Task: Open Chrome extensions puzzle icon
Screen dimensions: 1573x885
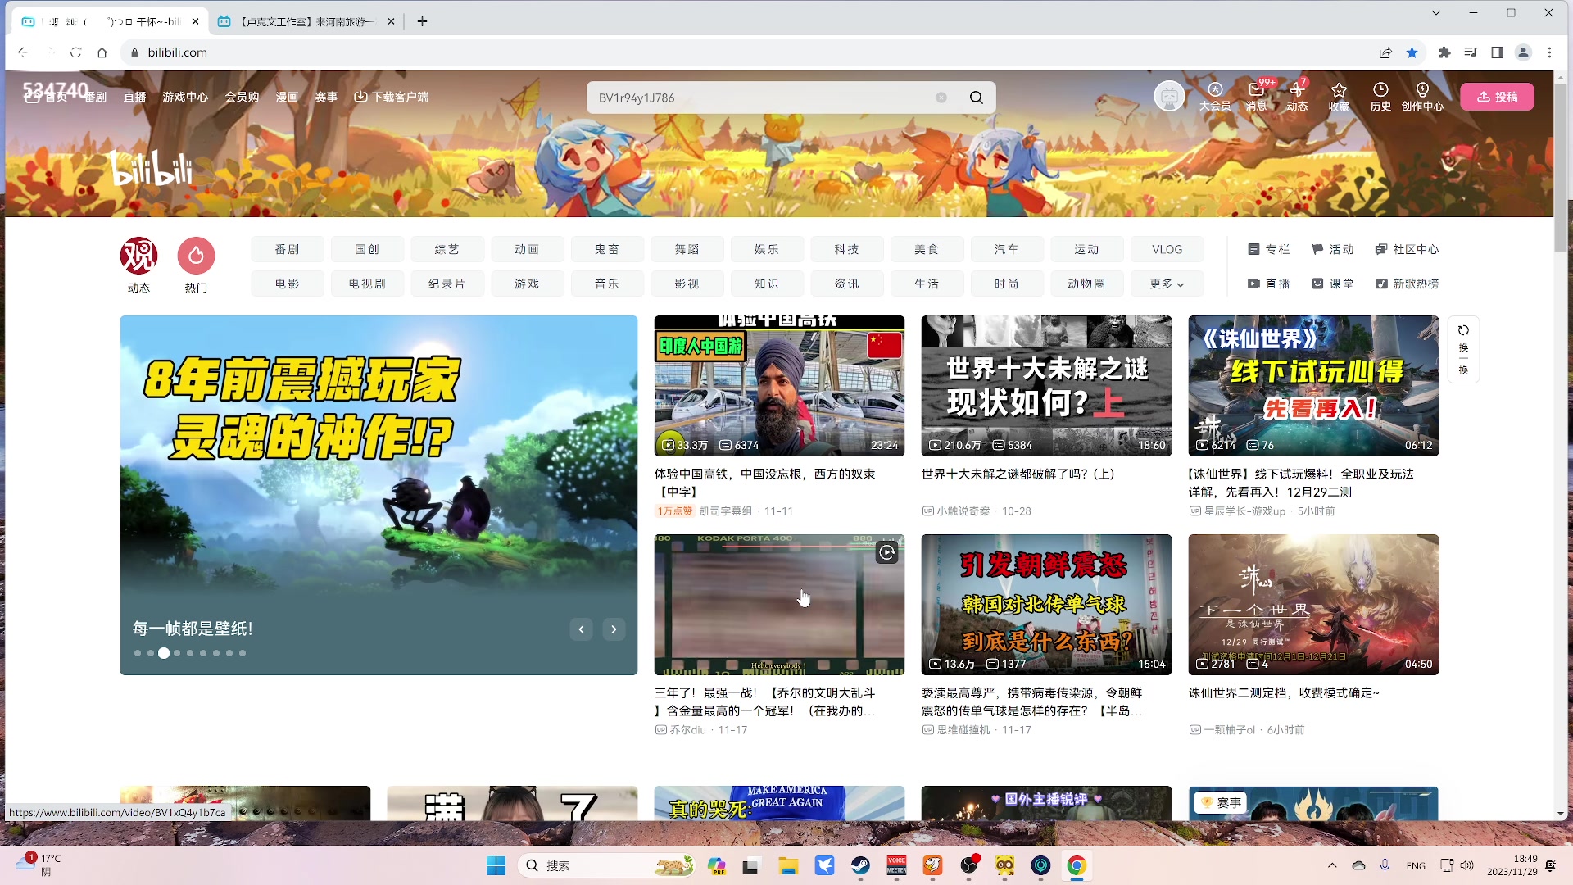Action: point(1444,52)
